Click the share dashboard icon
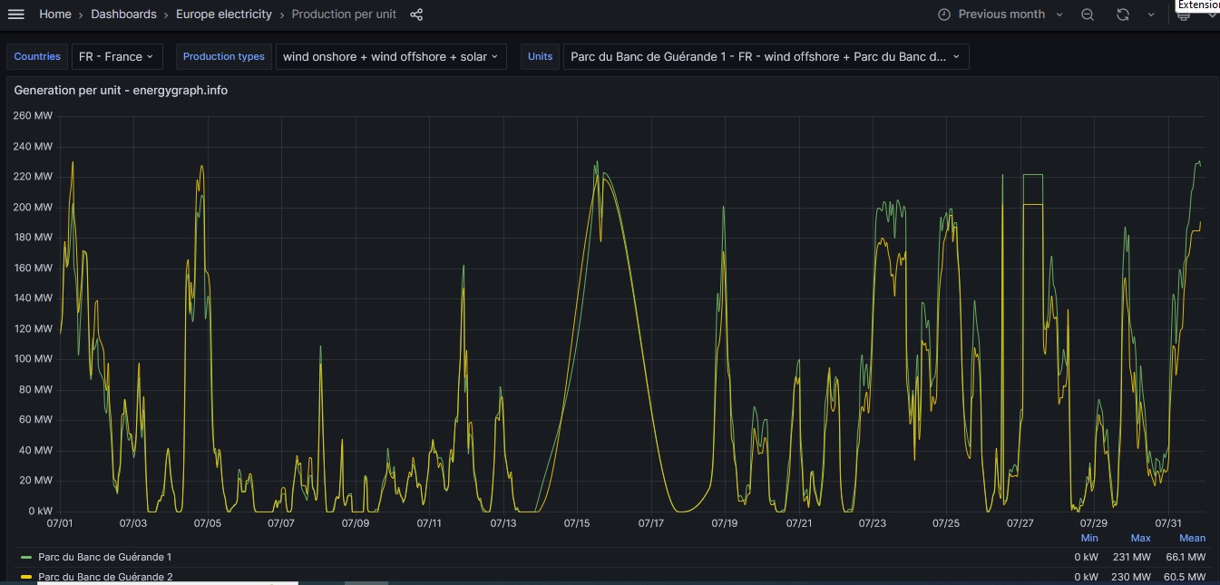 coord(416,15)
